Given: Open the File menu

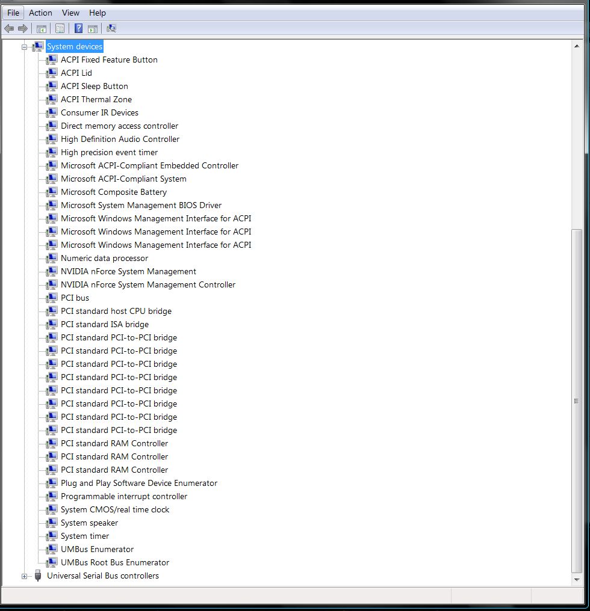Looking at the screenshot, I should point(13,13).
